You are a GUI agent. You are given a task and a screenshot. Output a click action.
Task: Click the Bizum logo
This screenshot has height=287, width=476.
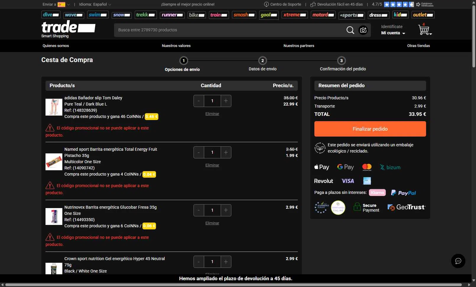click(390, 167)
